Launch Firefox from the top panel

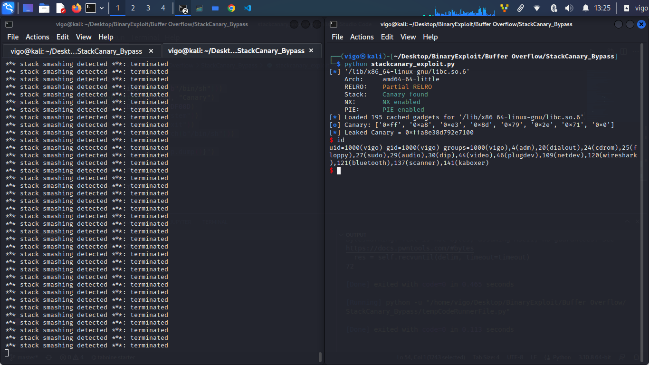coord(76,8)
